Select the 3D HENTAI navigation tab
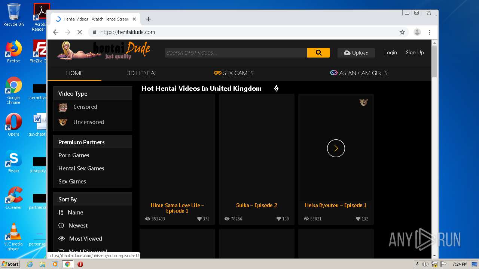 [141, 73]
